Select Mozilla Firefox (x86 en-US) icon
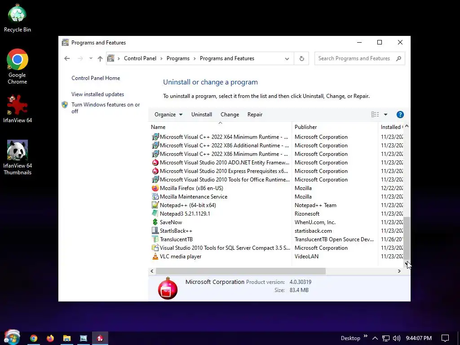Viewport: 460px width, 345px height. point(155,188)
